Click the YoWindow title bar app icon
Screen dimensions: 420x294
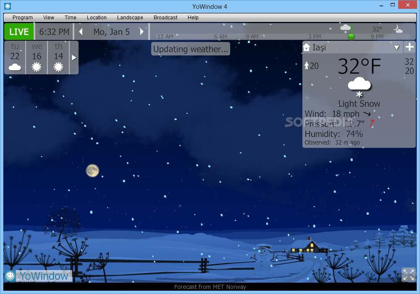pyautogui.click(x=8, y=6)
